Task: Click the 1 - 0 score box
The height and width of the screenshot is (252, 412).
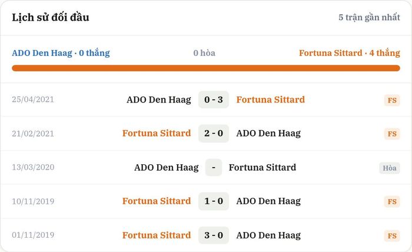Action: [x=213, y=201]
